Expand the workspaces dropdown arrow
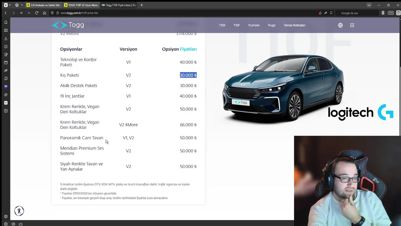Image resolution: width=401 pixels, height=226 pixels. pyautogui.click(x=22, y=5)
